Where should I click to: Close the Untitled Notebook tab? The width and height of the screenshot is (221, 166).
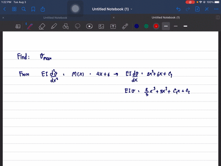pyautogui.click(x=3, y=18)
